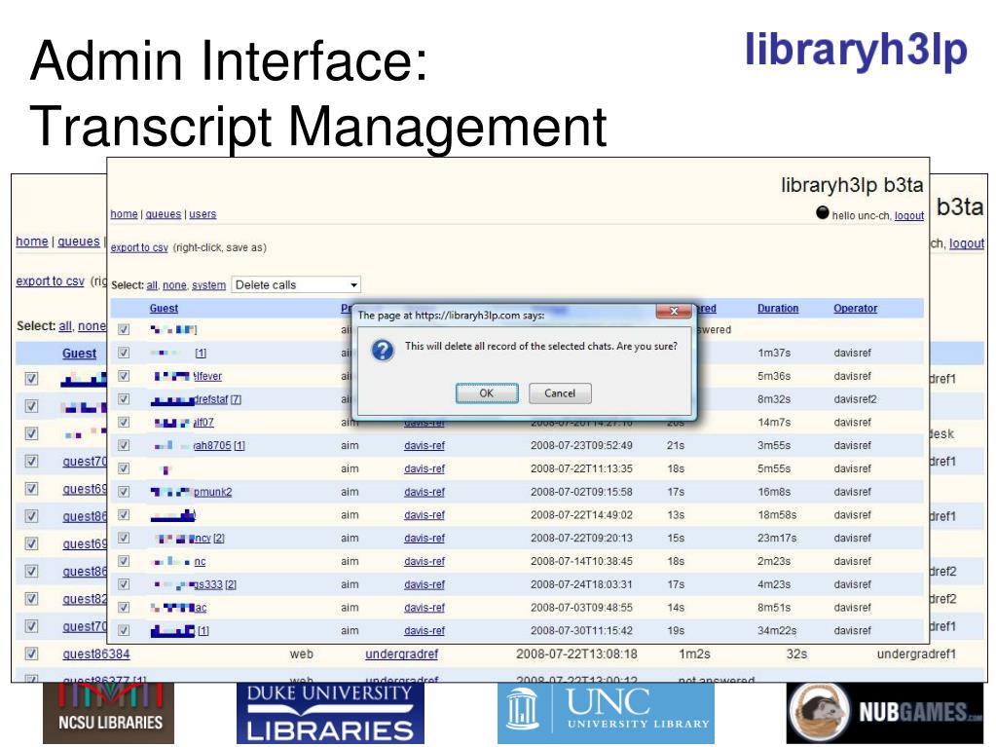Click the 'system' select link
The height and width of the screenshot is (747, 996).
point(208,285)
